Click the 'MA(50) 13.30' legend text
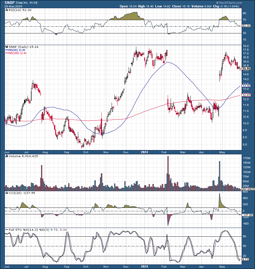This screenshot has width=255, height=269. pos(17,50)
